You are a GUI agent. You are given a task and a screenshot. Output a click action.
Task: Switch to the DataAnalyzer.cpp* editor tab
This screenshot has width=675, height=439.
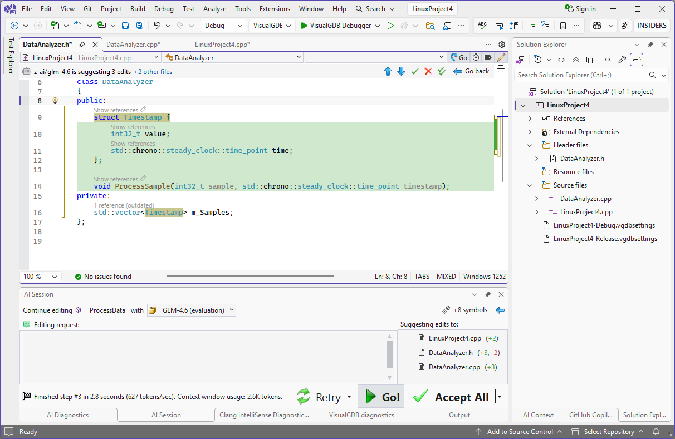(x=133, y=45)
